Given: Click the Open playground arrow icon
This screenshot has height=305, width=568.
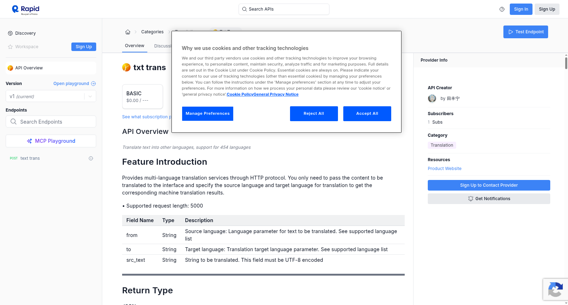Looking at the screenshot, I should point(93,84).
